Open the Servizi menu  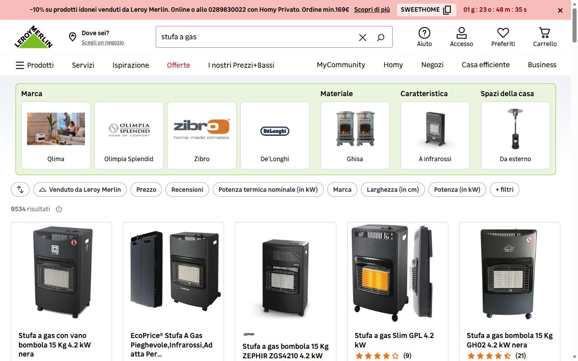pos(83,65)
